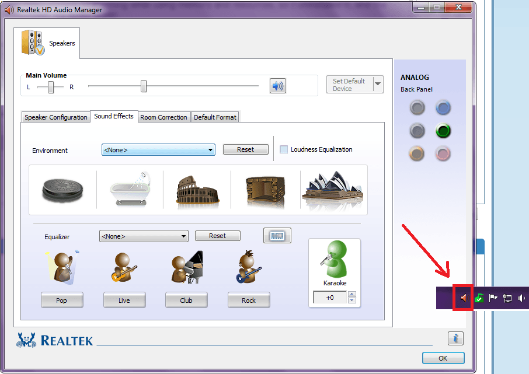
Task: Switch to the Speaker Configuration tab
Action: (55, 117)
